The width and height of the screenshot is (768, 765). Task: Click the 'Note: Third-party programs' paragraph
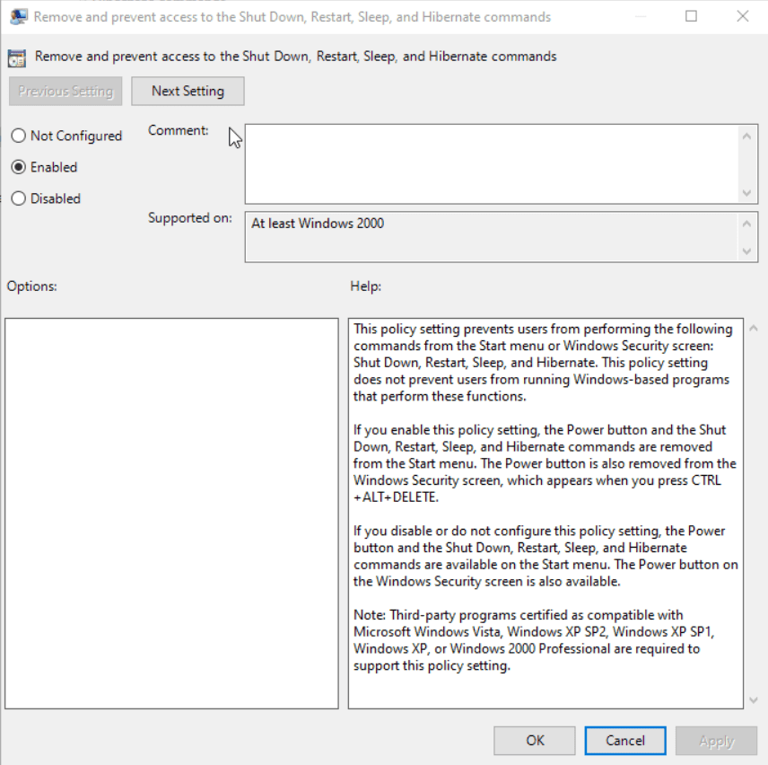point(534,640)
